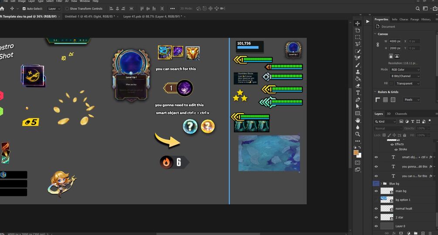Hide the '2 star' layer
Screen dimensions: 438x235
[x=376, y=217]
